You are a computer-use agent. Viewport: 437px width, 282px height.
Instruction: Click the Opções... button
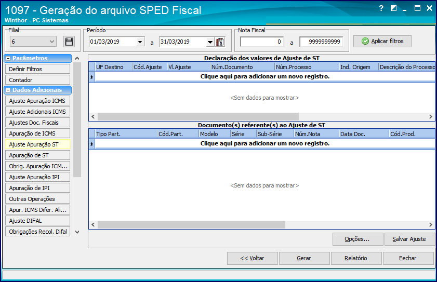tap(357, 239)
